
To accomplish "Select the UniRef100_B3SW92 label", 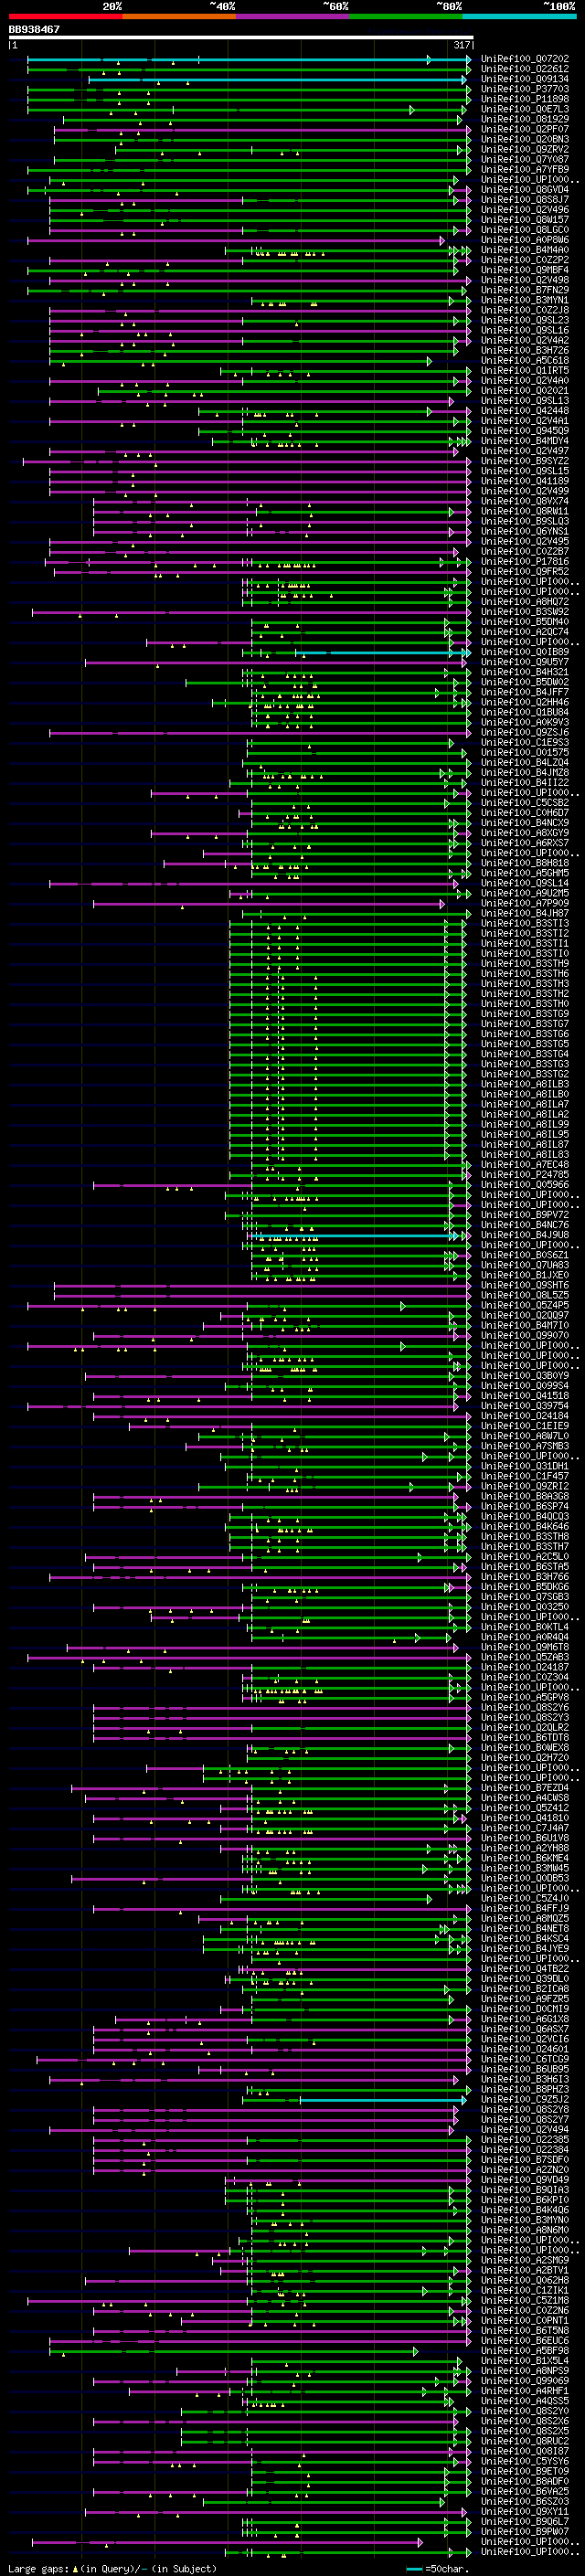I will pyautogui.click(x=525, y=612).
